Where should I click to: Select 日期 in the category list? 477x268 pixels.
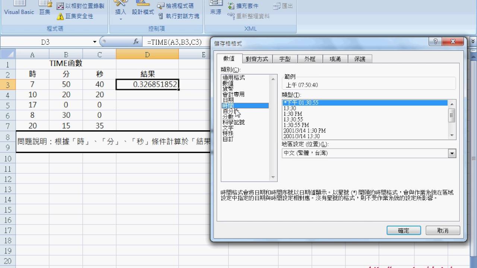[245, 100]
